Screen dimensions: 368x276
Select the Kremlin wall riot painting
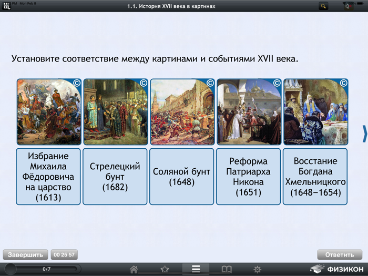point(182,111)
